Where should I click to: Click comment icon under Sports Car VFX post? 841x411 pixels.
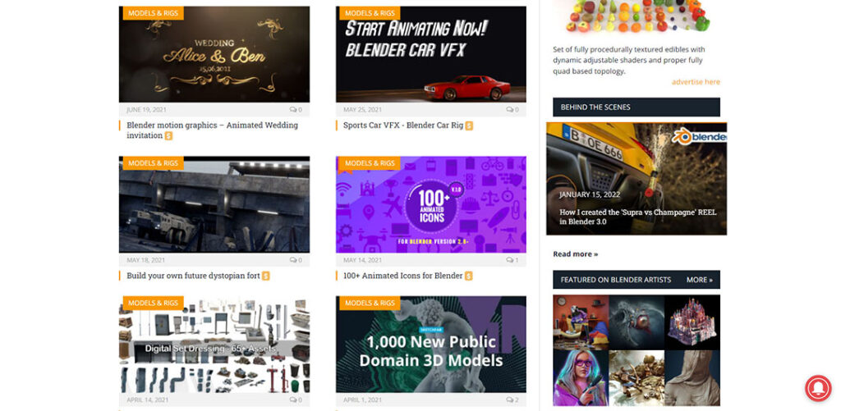(x=509, y=109)
